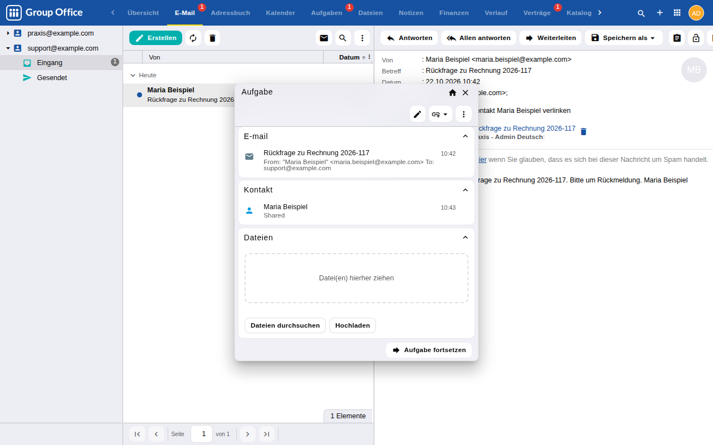Viewport: 713px width, 445px height.
Task: Click the lock icon in message toolbar
Action: coord(696,38)
